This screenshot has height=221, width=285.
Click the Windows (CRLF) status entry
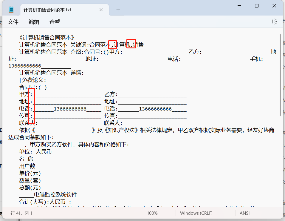tap(196, 213)
